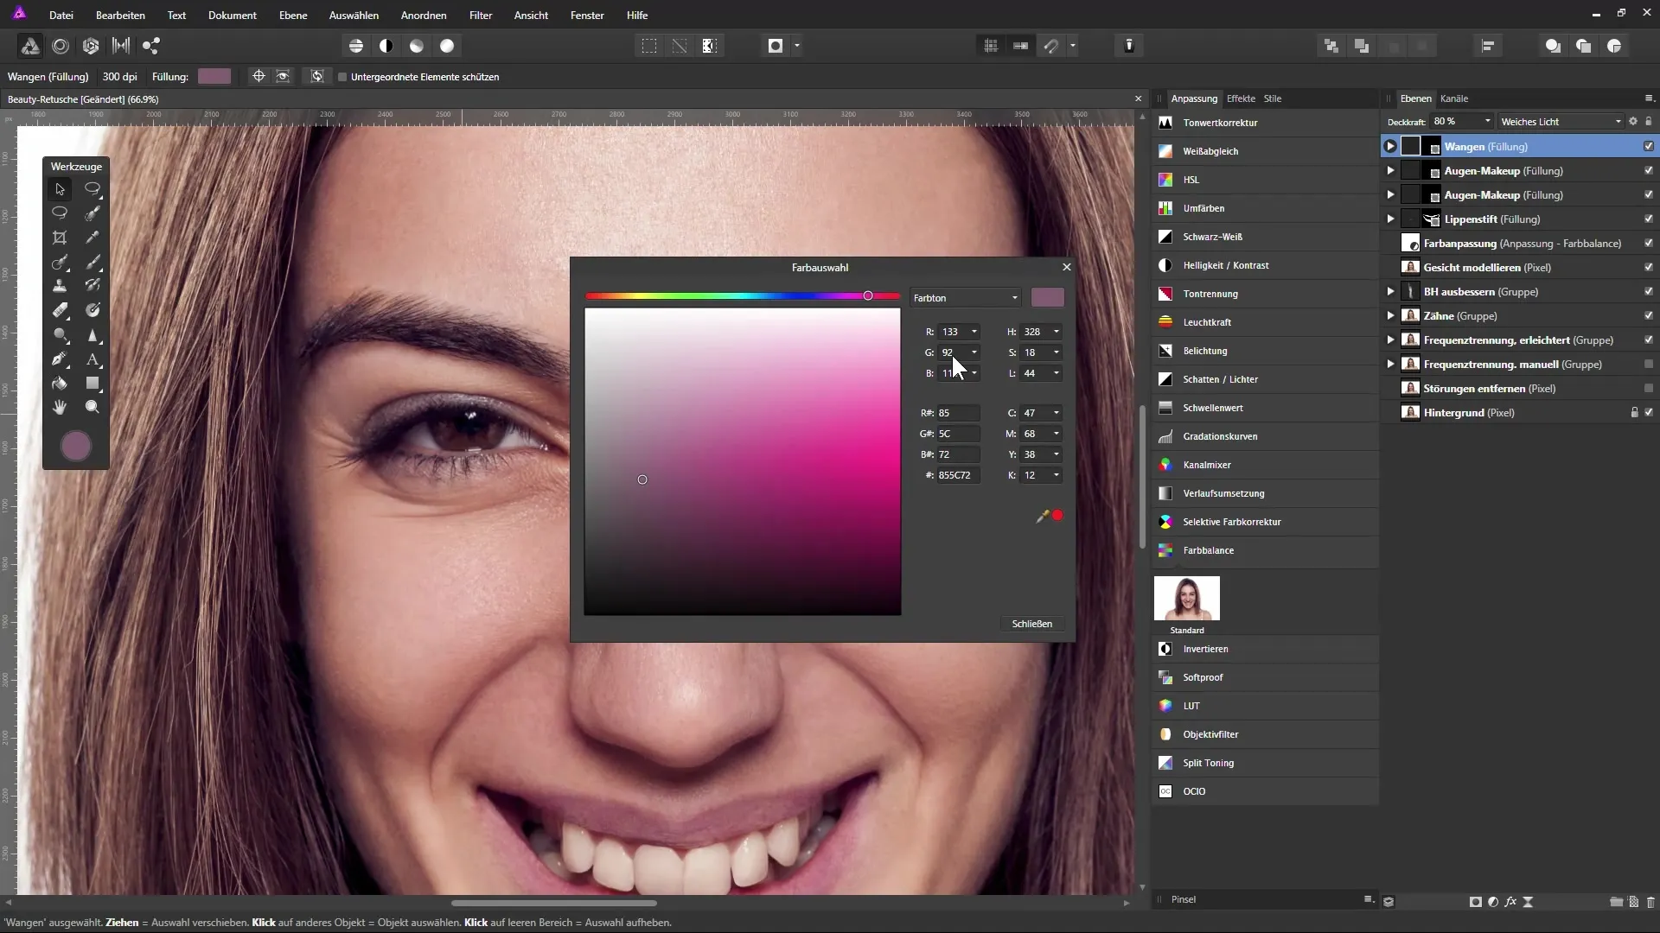
Task: Expand the Zähne group
Action: tap(1390, 316)
